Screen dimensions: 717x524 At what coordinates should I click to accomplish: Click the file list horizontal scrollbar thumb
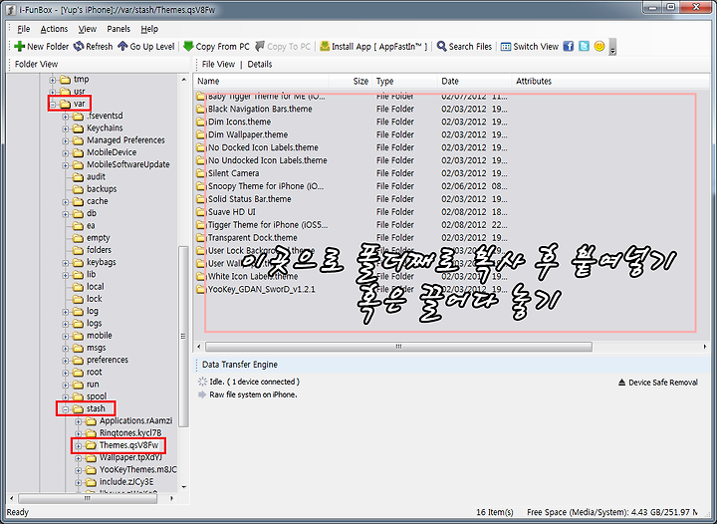(398, 347)
